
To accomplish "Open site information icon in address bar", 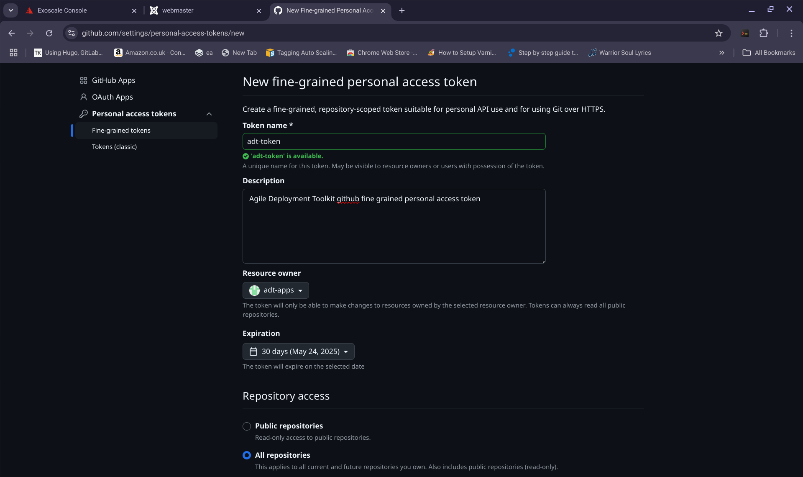I will [72, 33].
